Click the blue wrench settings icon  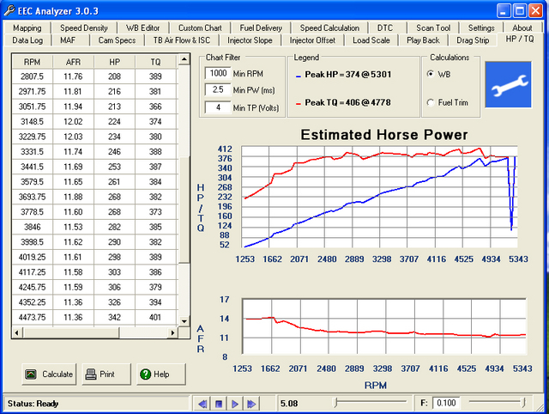click(x=508, y=84)
